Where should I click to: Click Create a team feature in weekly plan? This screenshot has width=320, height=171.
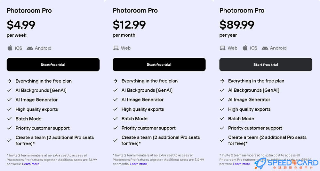click(x=55, y=140)
